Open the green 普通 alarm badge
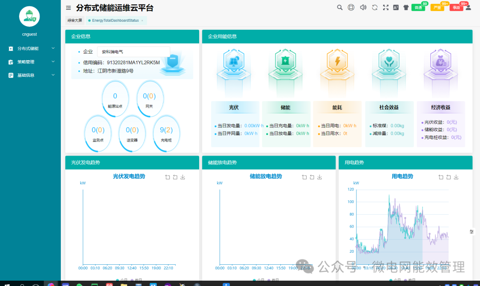Image resolution: width=480 pixels, height=286 pixels. (419, 8)
